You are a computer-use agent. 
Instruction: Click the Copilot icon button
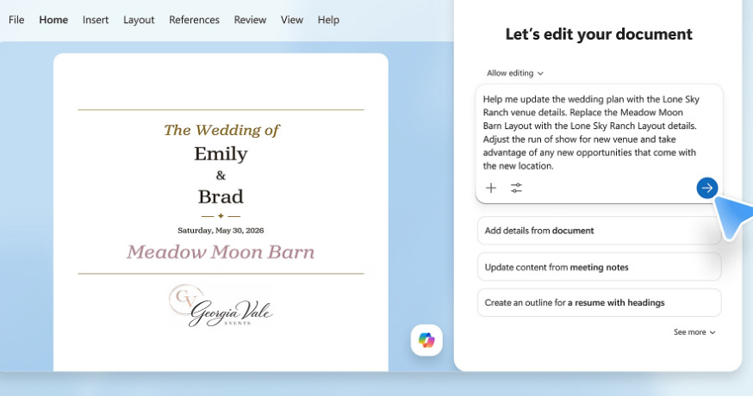(426, 340)
